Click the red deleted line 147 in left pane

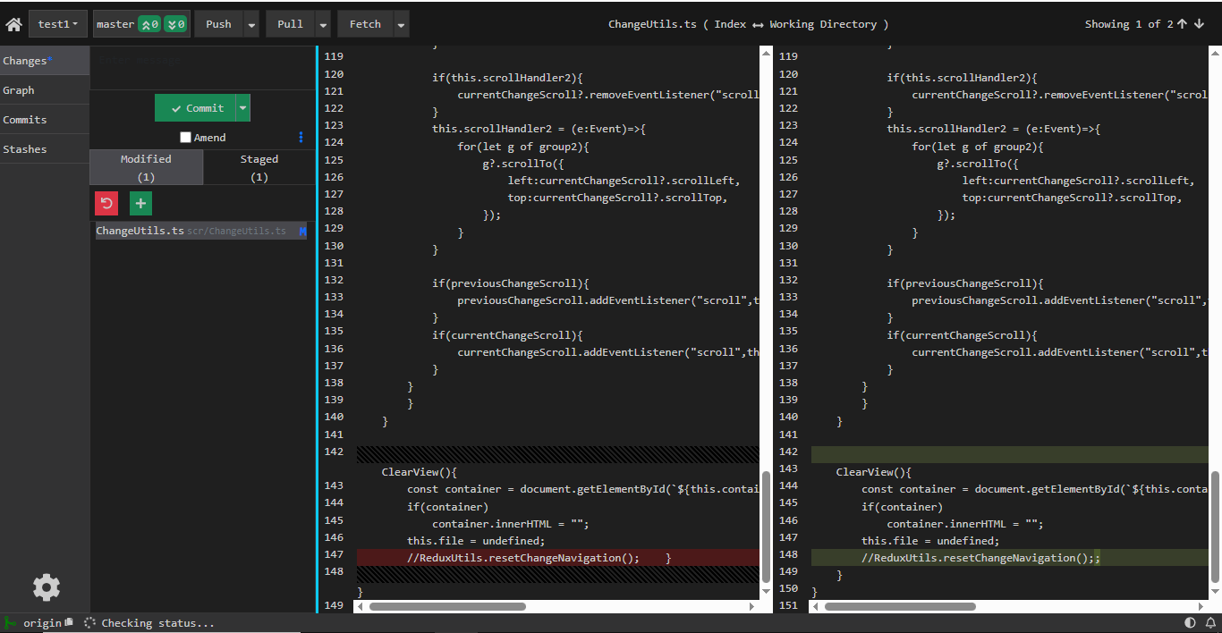point(557,558)
